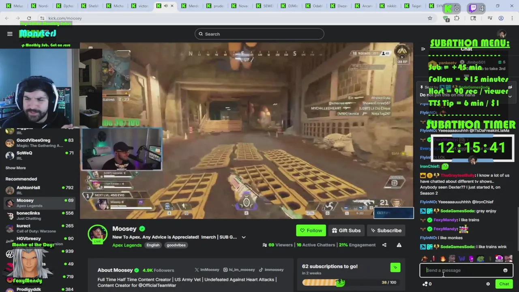
Task: Open the Apex Legends category link
Action: pos(127,245)
